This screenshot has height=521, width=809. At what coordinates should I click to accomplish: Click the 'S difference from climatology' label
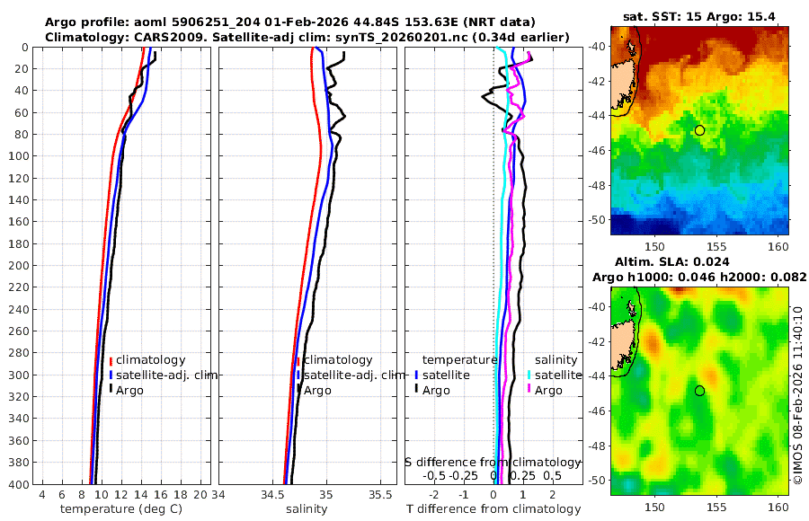(493, 462)
